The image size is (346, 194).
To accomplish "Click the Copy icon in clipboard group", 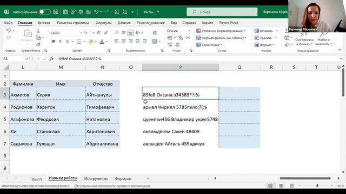I will (38, 38).
